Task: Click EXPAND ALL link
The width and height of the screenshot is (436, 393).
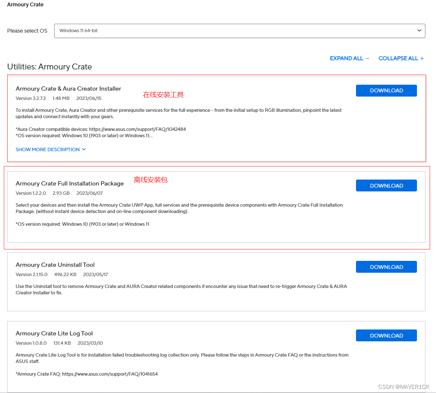Action: pyautogui.click(x=346, y=58)
